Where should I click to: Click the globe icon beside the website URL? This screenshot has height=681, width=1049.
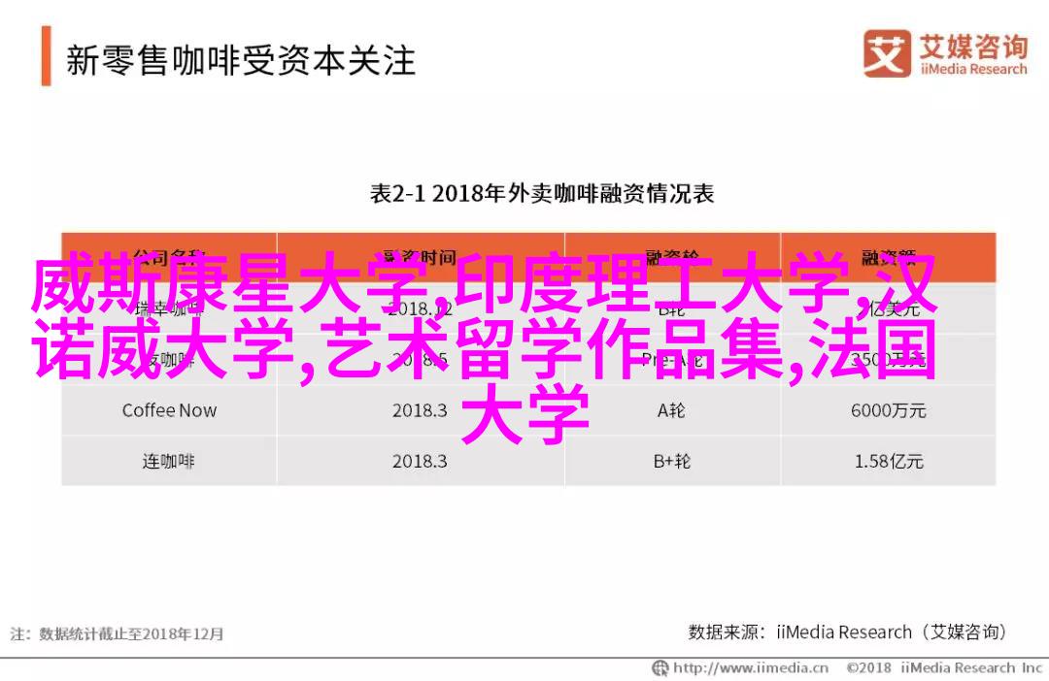660,667
